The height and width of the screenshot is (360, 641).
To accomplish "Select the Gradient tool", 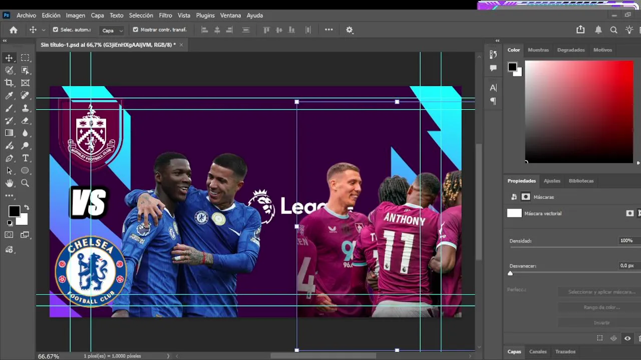I will [x=9, y=133].
